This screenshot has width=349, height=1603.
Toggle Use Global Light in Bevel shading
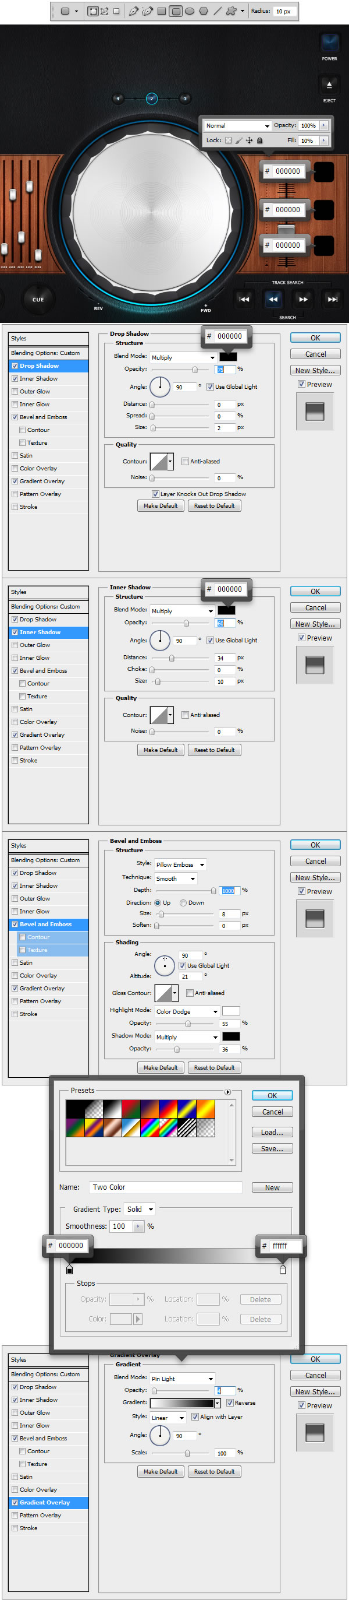[183, 966]
